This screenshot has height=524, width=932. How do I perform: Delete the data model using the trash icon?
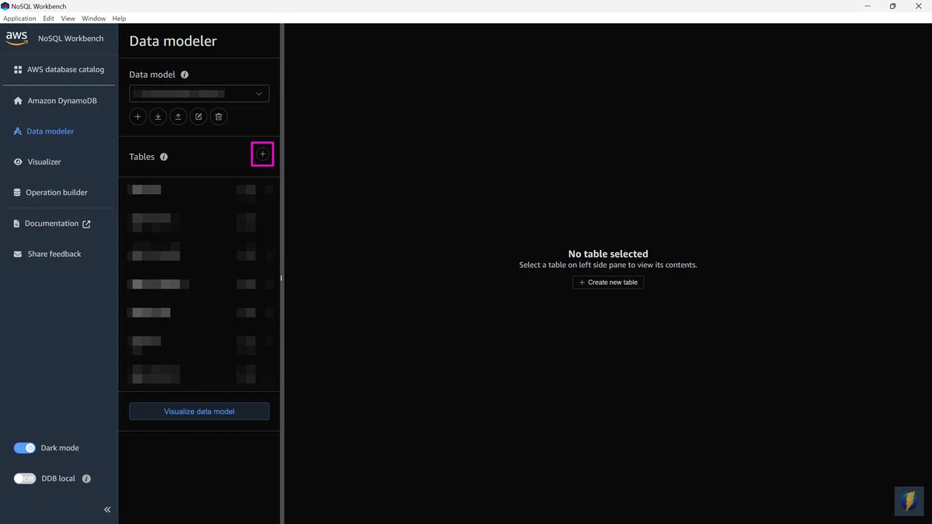click(x=219, y=116)
